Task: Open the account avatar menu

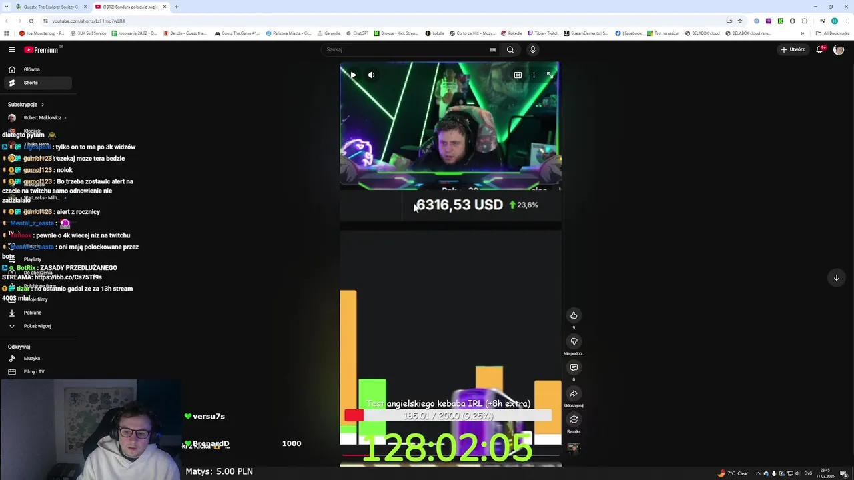Action: tap(839, 49)
